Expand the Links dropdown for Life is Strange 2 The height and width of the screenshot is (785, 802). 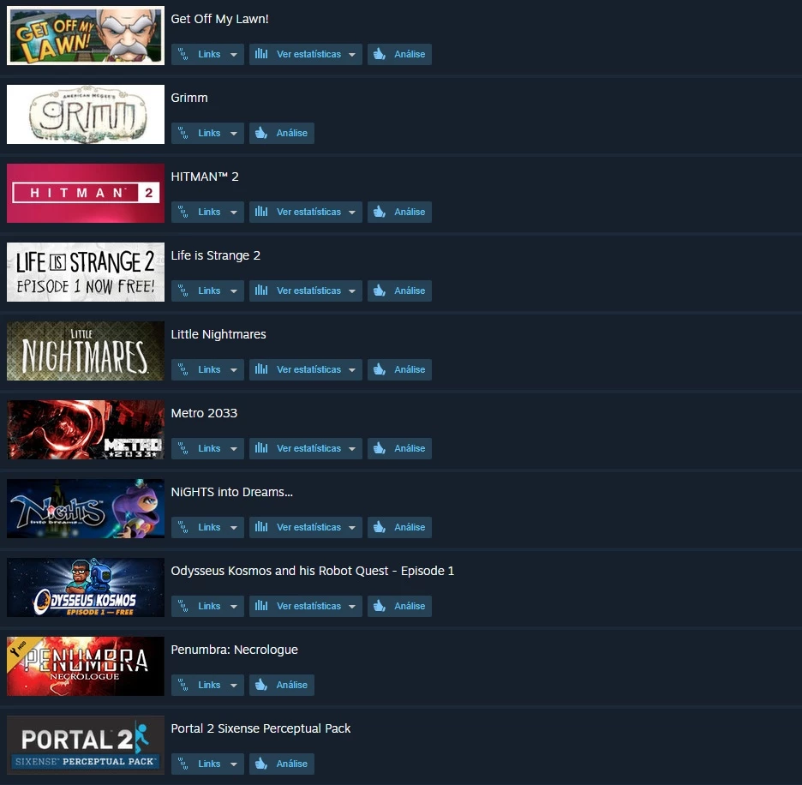click(x=207, y=291)
